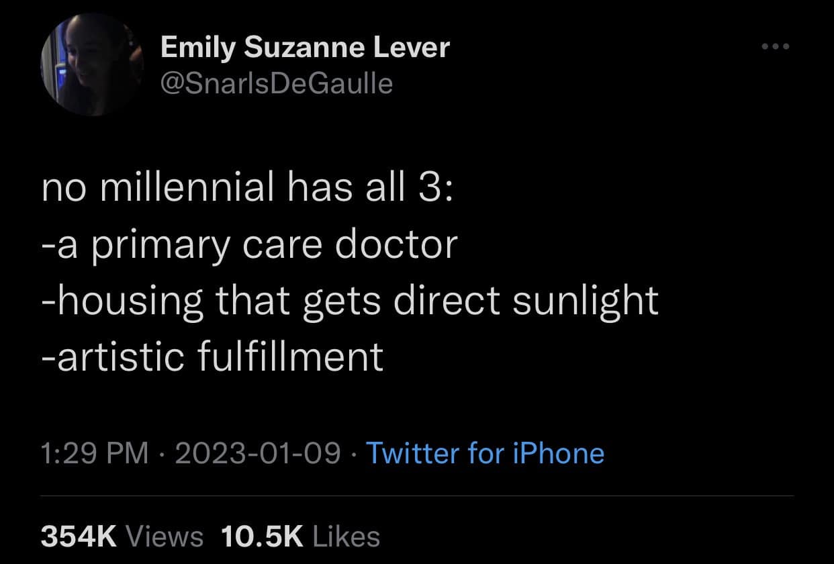The image size is (834, 564).
Task: Visit the @SnarlsDeGaulle handle link
Action: (x=277, y=83)
